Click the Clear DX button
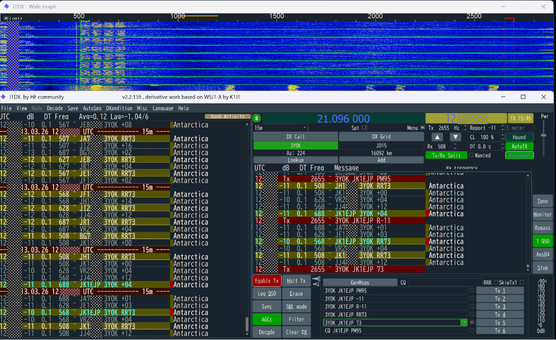This screenshot has height=340, width=556. click(x=296, y=332)
